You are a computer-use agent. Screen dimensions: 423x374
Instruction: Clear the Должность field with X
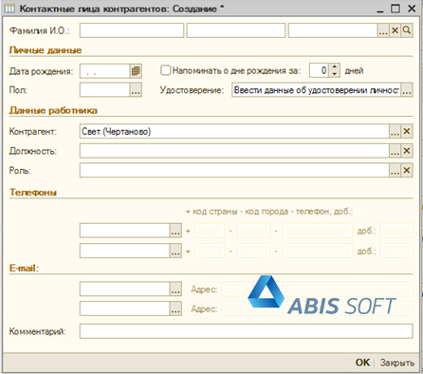[x=407, y=151]
